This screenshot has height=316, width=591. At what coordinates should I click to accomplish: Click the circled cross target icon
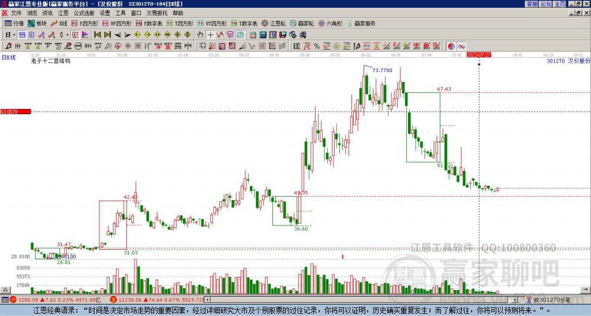118,46
